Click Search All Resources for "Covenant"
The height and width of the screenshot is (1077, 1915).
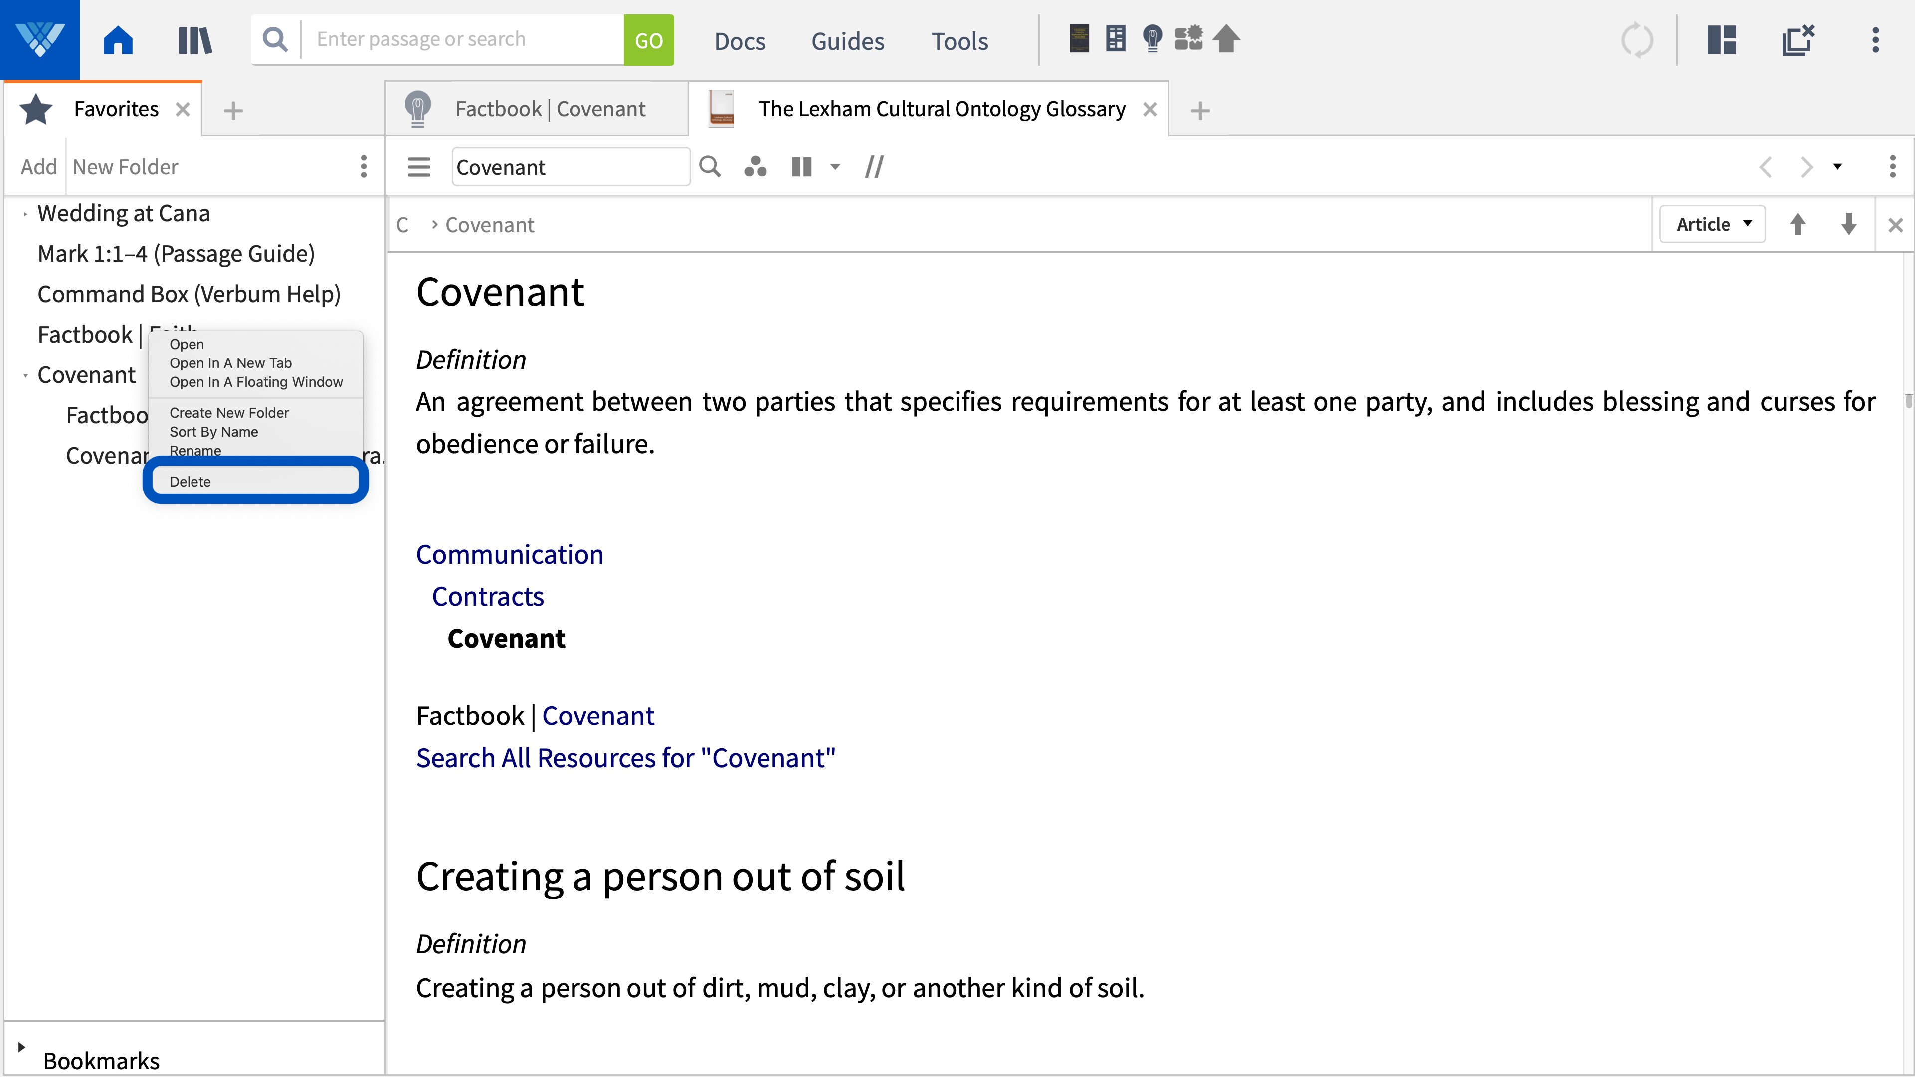point(626,758)
